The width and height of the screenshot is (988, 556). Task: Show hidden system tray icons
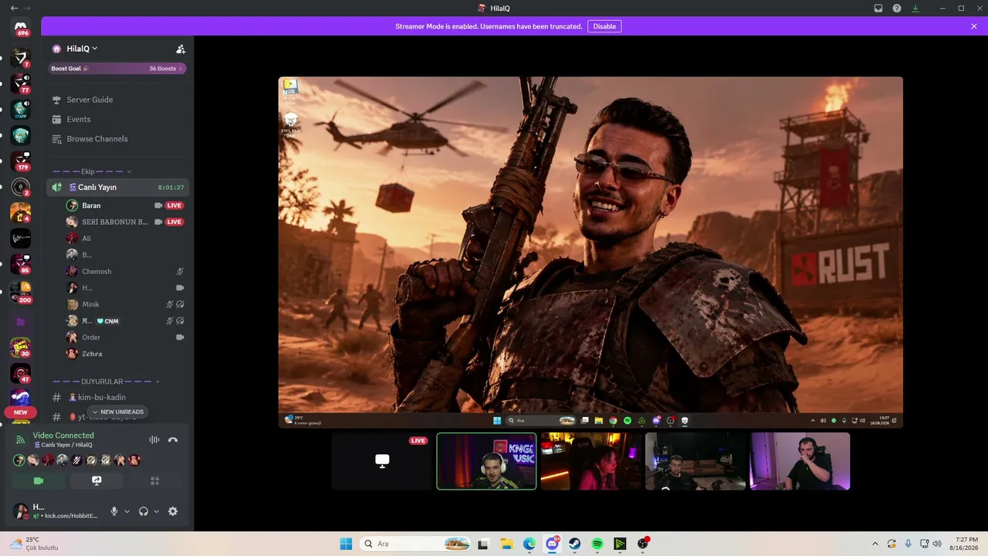click(875, 544)
